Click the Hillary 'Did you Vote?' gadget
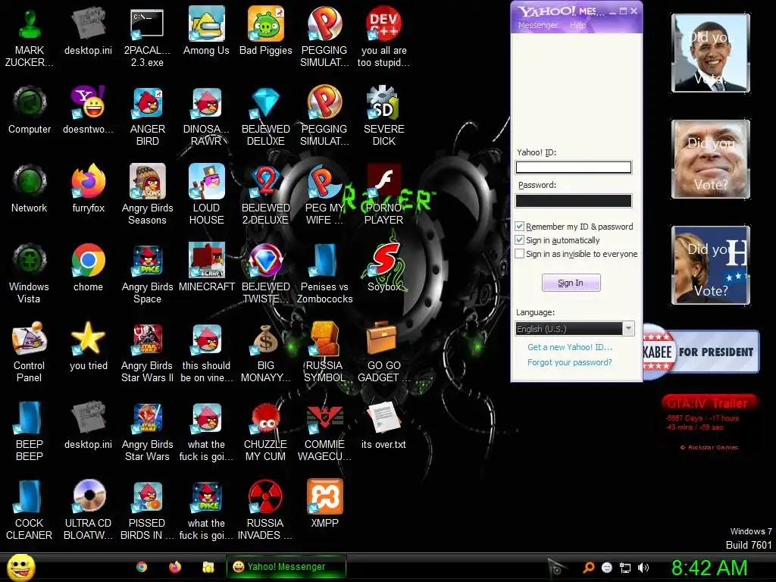The height and width of the screenshot is (582, 776). [711, 264]
